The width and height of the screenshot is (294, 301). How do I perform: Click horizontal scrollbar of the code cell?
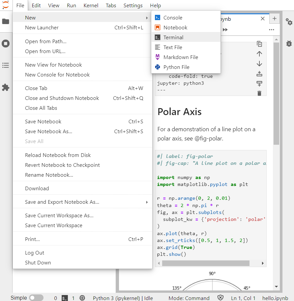206,263
